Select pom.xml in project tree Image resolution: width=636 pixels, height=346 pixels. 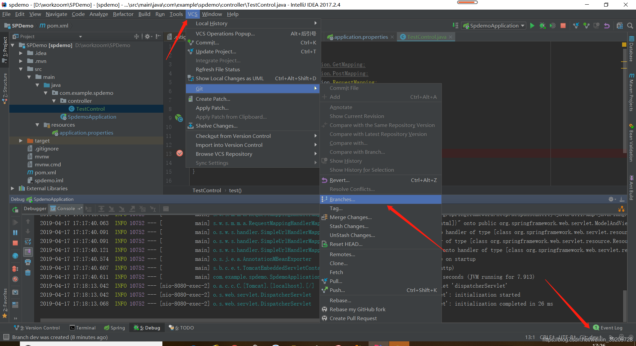click(41, 172)
